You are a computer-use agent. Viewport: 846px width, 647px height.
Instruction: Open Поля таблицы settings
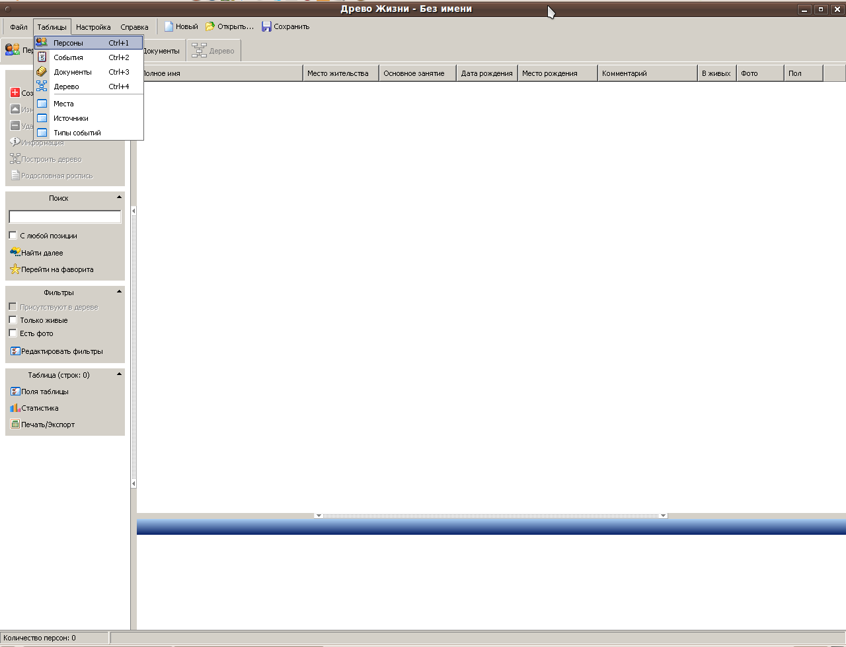(x=40, y=392)
